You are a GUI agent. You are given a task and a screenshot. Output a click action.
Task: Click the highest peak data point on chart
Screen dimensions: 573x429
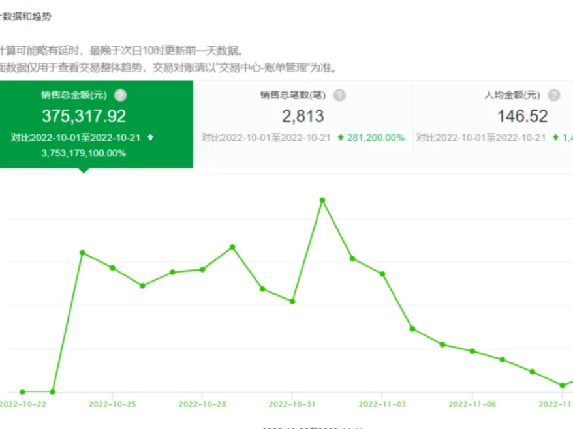(x=322, y=200)
